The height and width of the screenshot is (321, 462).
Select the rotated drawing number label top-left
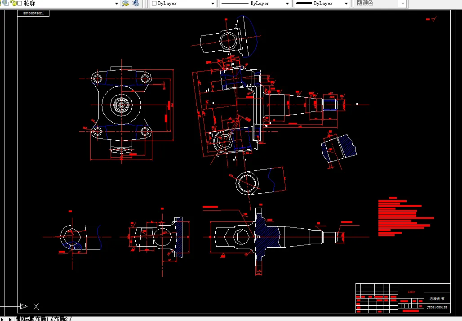pyautogui.click(x=33, y=13)
